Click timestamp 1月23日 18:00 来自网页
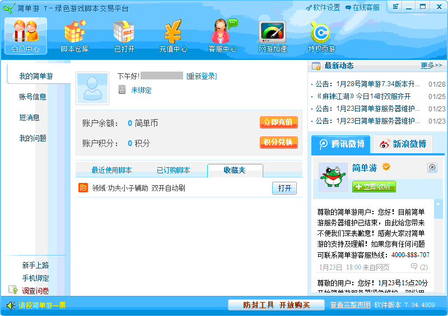 (x=354, y=267)
